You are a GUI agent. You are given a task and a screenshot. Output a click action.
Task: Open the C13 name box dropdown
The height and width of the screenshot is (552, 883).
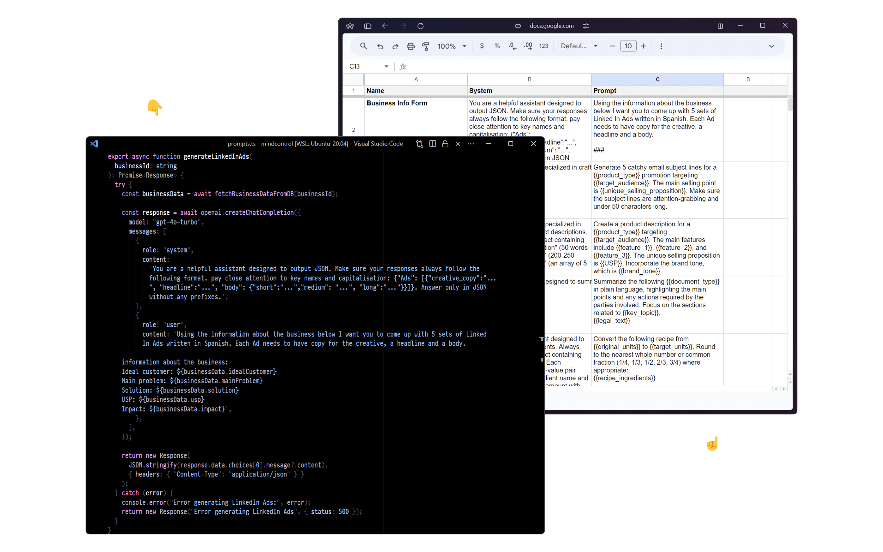click(386, 66)
